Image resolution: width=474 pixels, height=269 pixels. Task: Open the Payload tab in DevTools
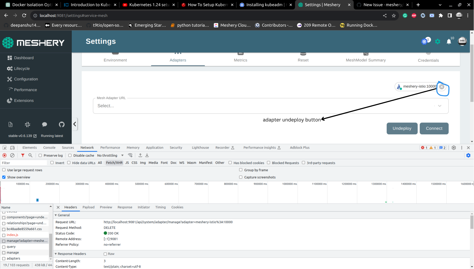click(88, 207)
